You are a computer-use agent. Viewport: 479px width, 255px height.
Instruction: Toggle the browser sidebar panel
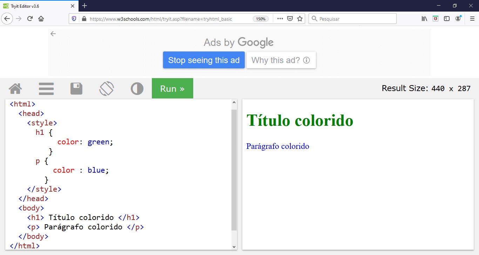[446, 18]
